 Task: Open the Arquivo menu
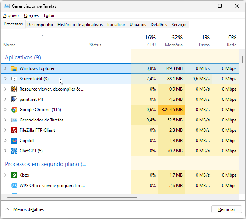[11, 15]
